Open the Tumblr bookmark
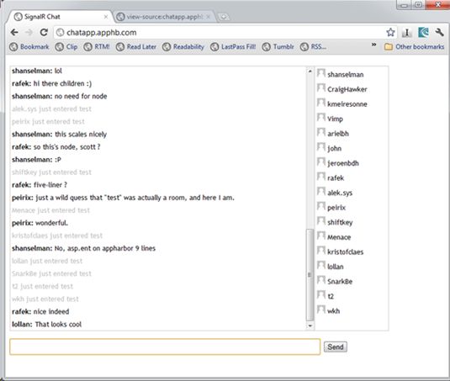450x381 pixels. click(278, 47)
